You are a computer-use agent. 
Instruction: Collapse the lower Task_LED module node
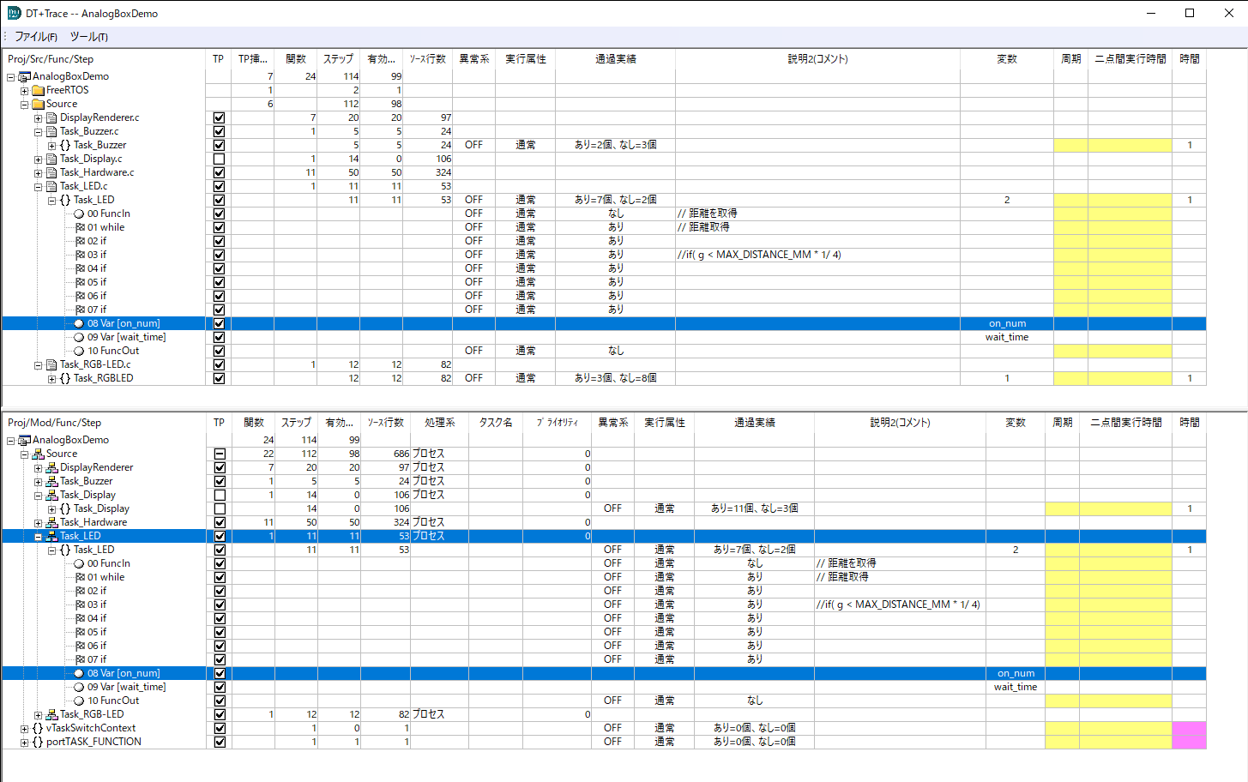38,536
